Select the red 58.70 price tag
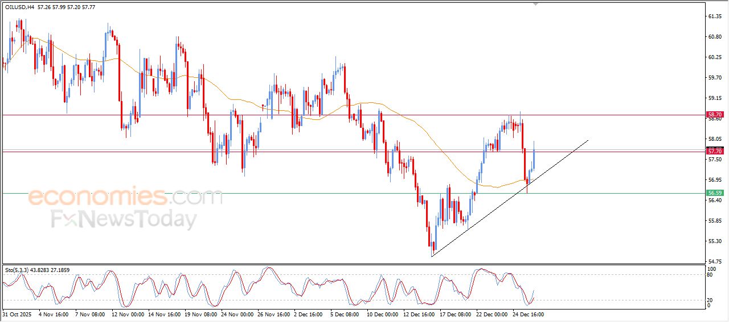Image resolution: width=729 pixels, height=322 pixels. coord(714,115)
